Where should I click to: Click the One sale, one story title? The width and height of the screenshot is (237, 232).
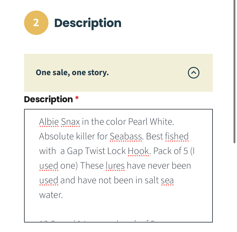[x=72, y=72]
